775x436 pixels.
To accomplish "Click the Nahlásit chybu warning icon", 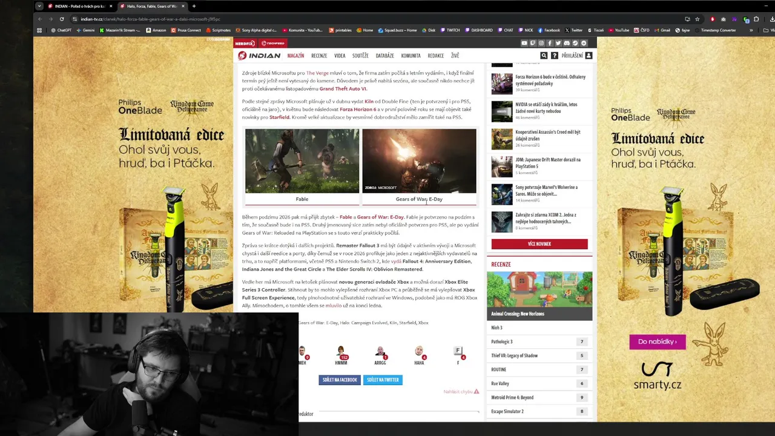I will pos(477,392).
